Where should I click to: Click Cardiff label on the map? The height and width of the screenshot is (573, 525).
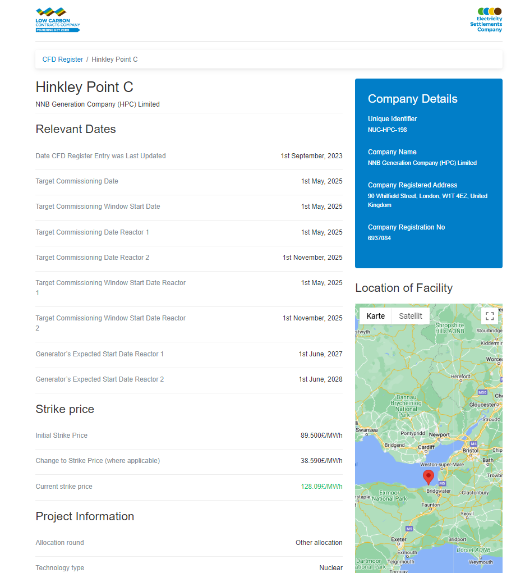[426, 447]
